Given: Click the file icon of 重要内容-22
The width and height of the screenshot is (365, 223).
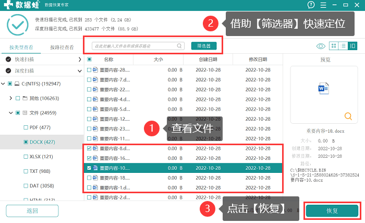Looking at the screenshot, I should [x=95, y=89].
